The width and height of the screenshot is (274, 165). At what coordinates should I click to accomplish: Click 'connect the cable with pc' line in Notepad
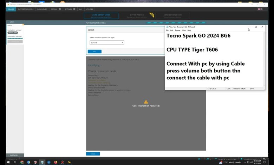tap(198, 78)
